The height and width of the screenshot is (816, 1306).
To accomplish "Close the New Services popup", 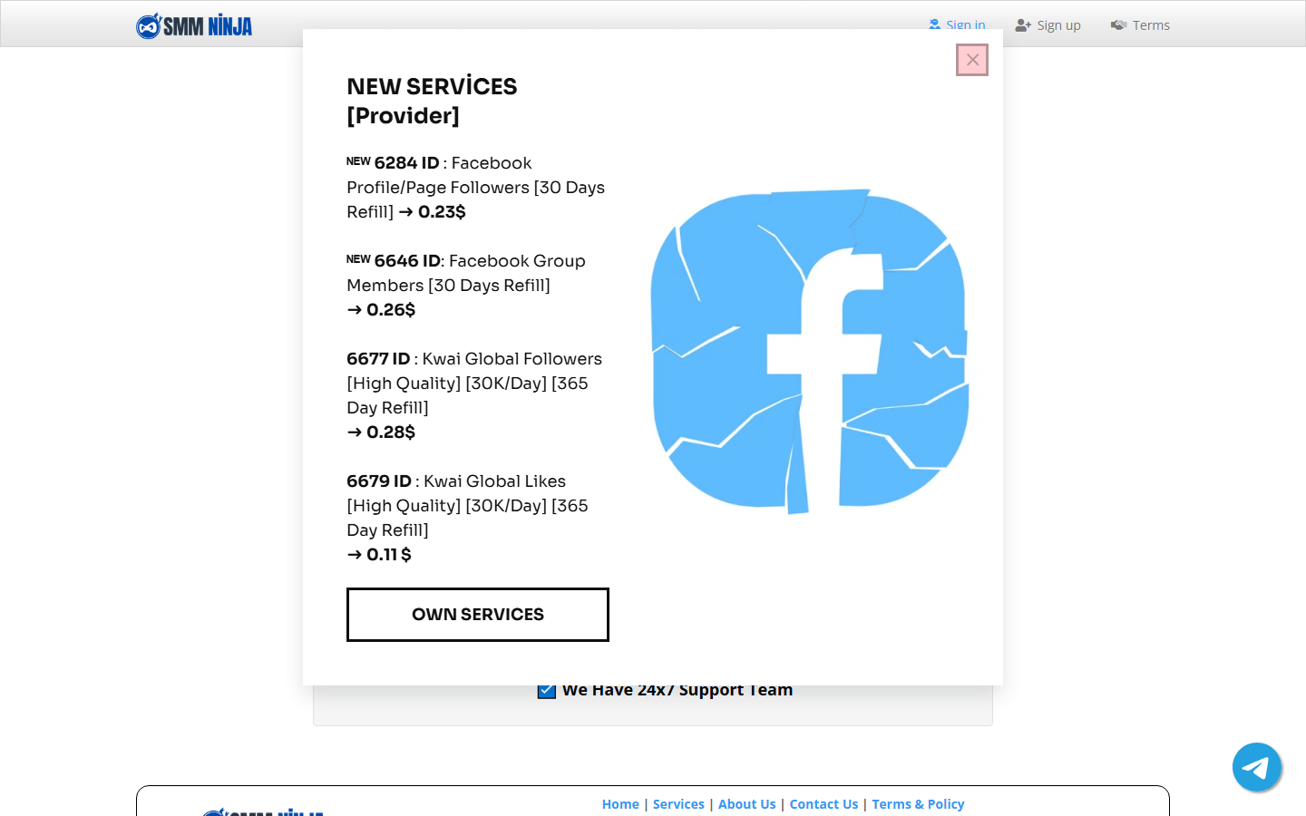I will 972,60.
